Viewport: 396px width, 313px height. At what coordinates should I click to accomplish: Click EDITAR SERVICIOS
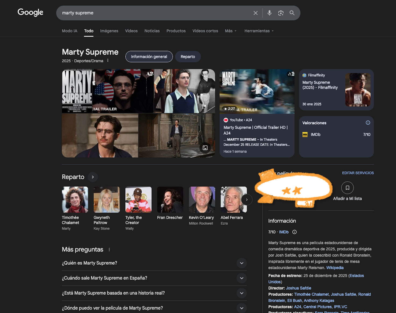pyautogui.click(x=358, y=173)
